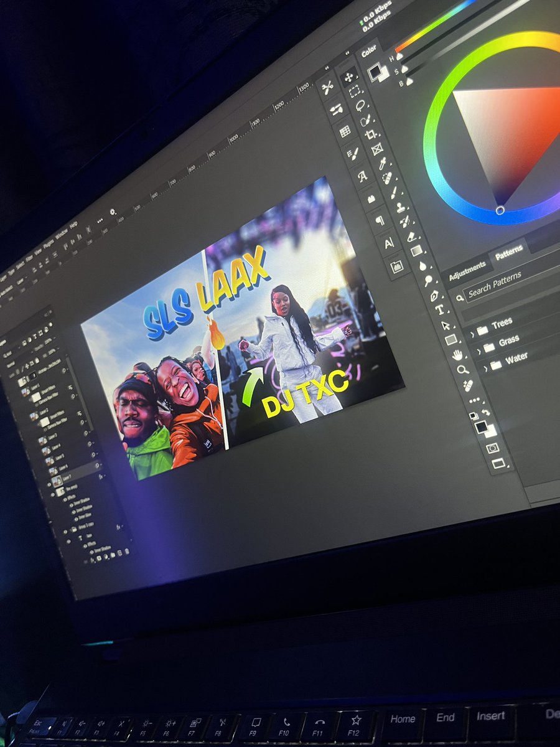The height and width of the screenshot is (747, 560).
Task: Select the Eyedropper tool
Action: point(382,163)
